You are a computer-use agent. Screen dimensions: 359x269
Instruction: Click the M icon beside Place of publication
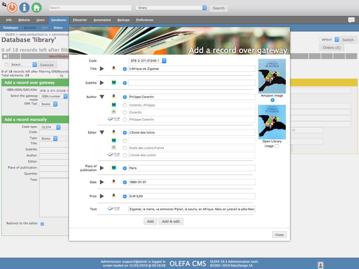point(114,168)
